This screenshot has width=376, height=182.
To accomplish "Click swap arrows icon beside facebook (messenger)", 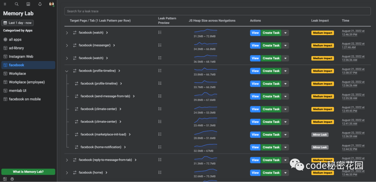I will 75,45.
